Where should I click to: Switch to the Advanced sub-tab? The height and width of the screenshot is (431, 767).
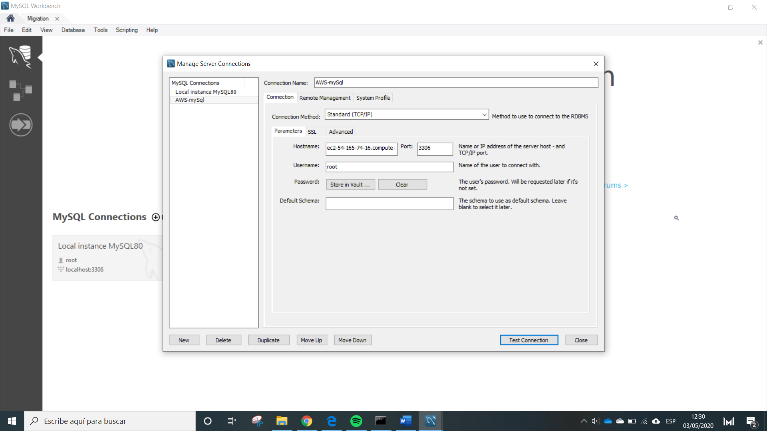[341, 132]
